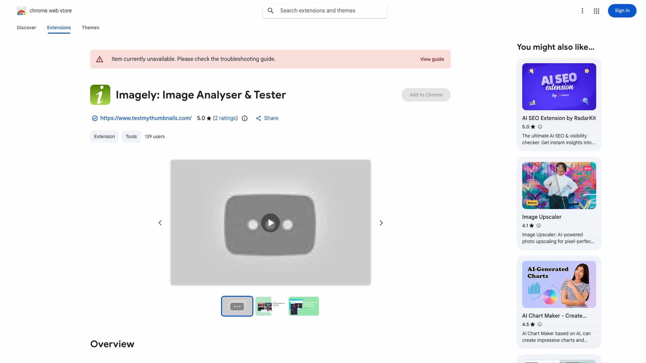This screenshot has height=363, width=646.
Task: Click the Imagely green extension icon
Action: (100, 95)
